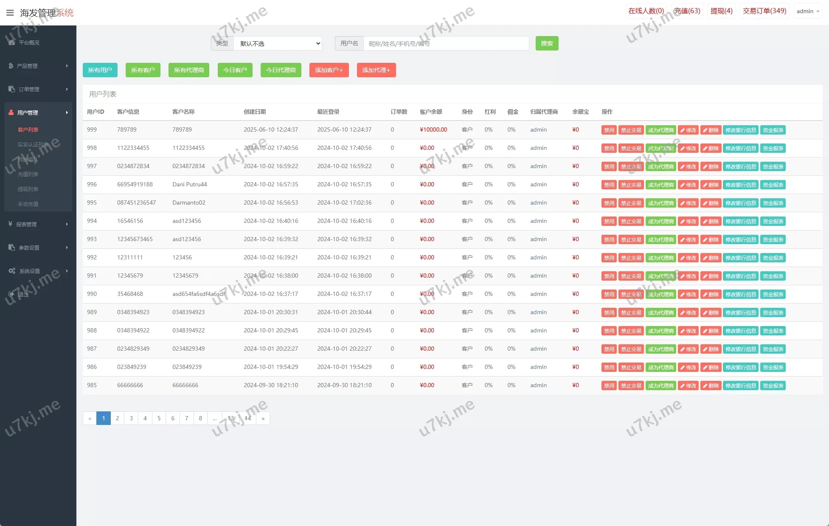Screen dimensions: 829x526
Task: Open the 类型 dropdown selector
Action: point(278,43)
